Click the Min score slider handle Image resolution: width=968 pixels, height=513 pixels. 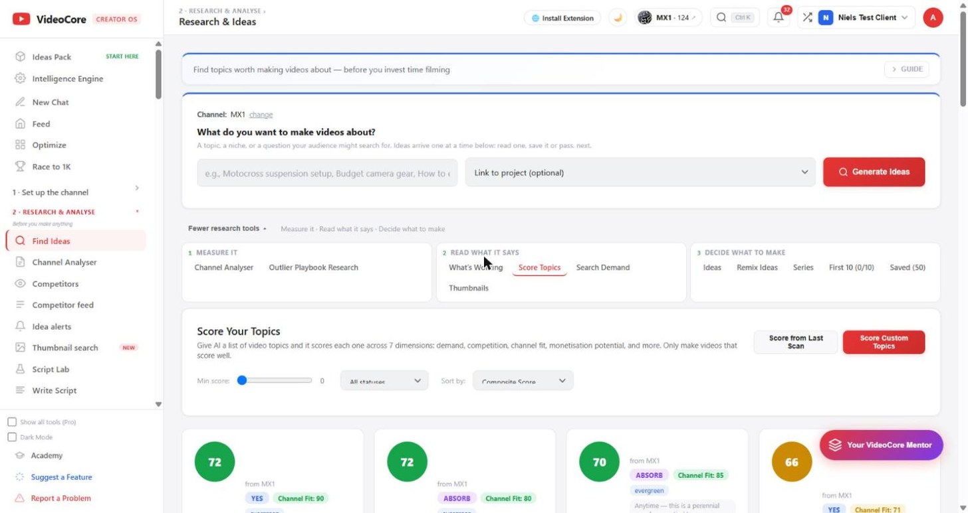coord(242,380)
